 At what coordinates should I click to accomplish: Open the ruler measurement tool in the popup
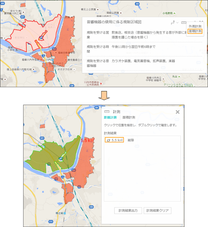[x=184, y=22]
